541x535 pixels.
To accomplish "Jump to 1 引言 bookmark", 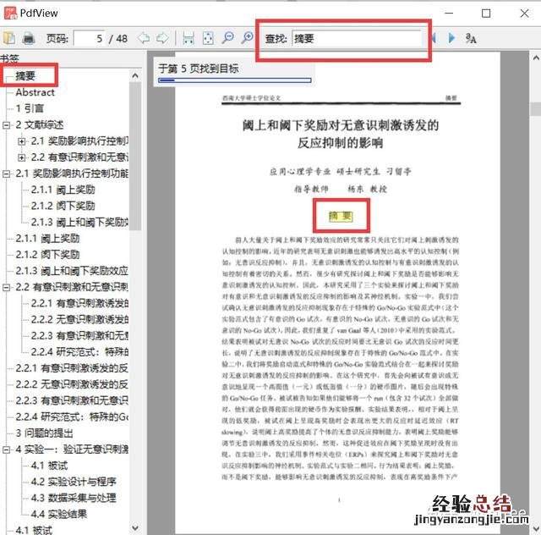I will coord(30,108).
